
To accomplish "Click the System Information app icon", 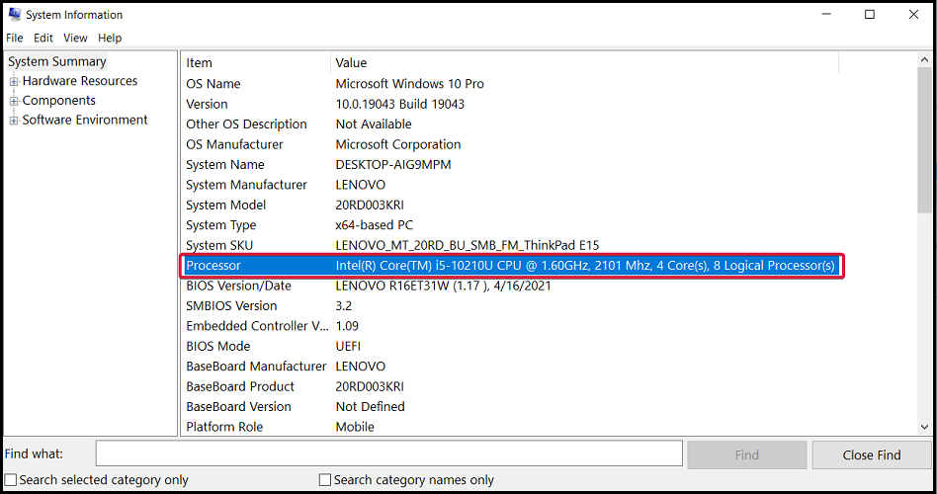I will (15, 15).
